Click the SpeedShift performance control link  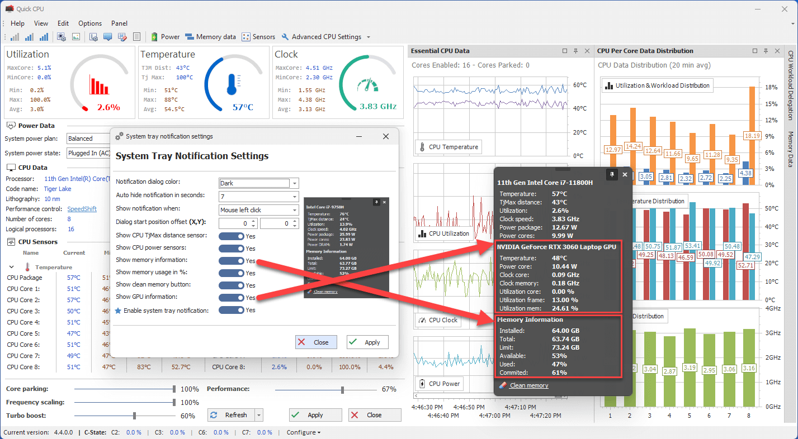coord(82,208)
